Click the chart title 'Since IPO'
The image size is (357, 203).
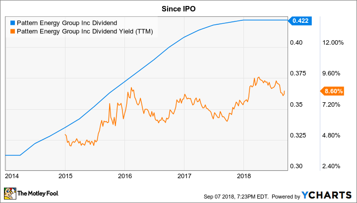(x=178, y=9)
